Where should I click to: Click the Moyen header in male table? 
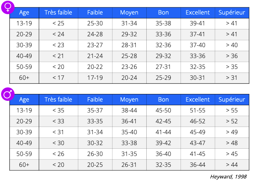tap(129, 99)
